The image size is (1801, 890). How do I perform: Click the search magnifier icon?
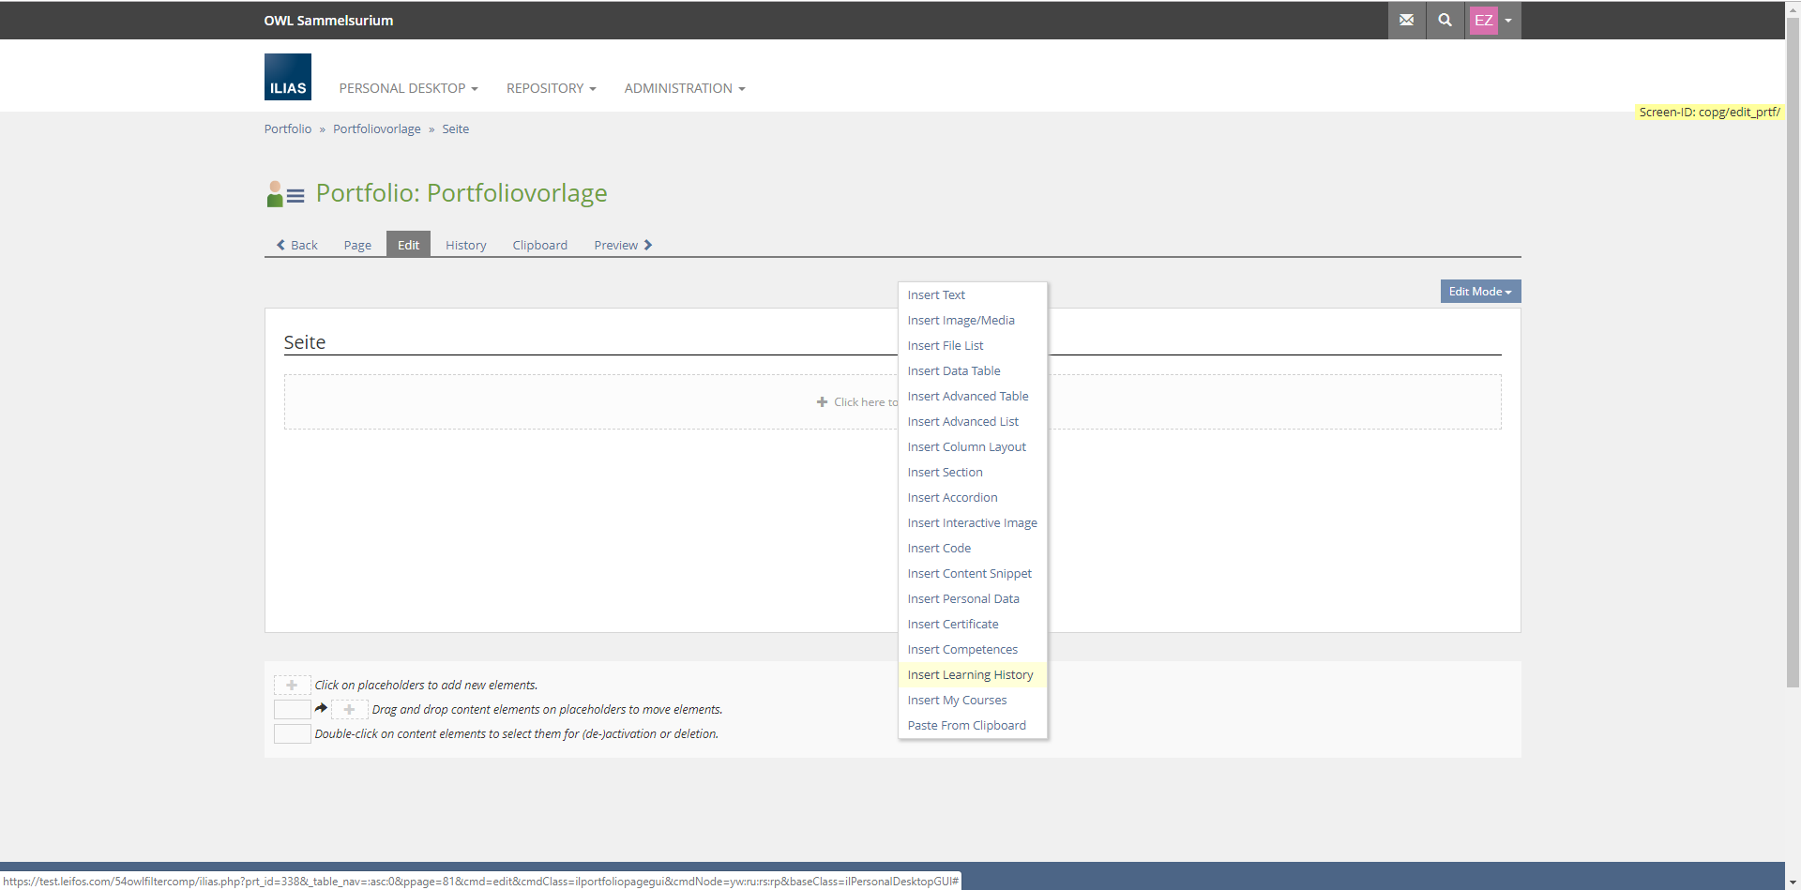(1445, 20)
